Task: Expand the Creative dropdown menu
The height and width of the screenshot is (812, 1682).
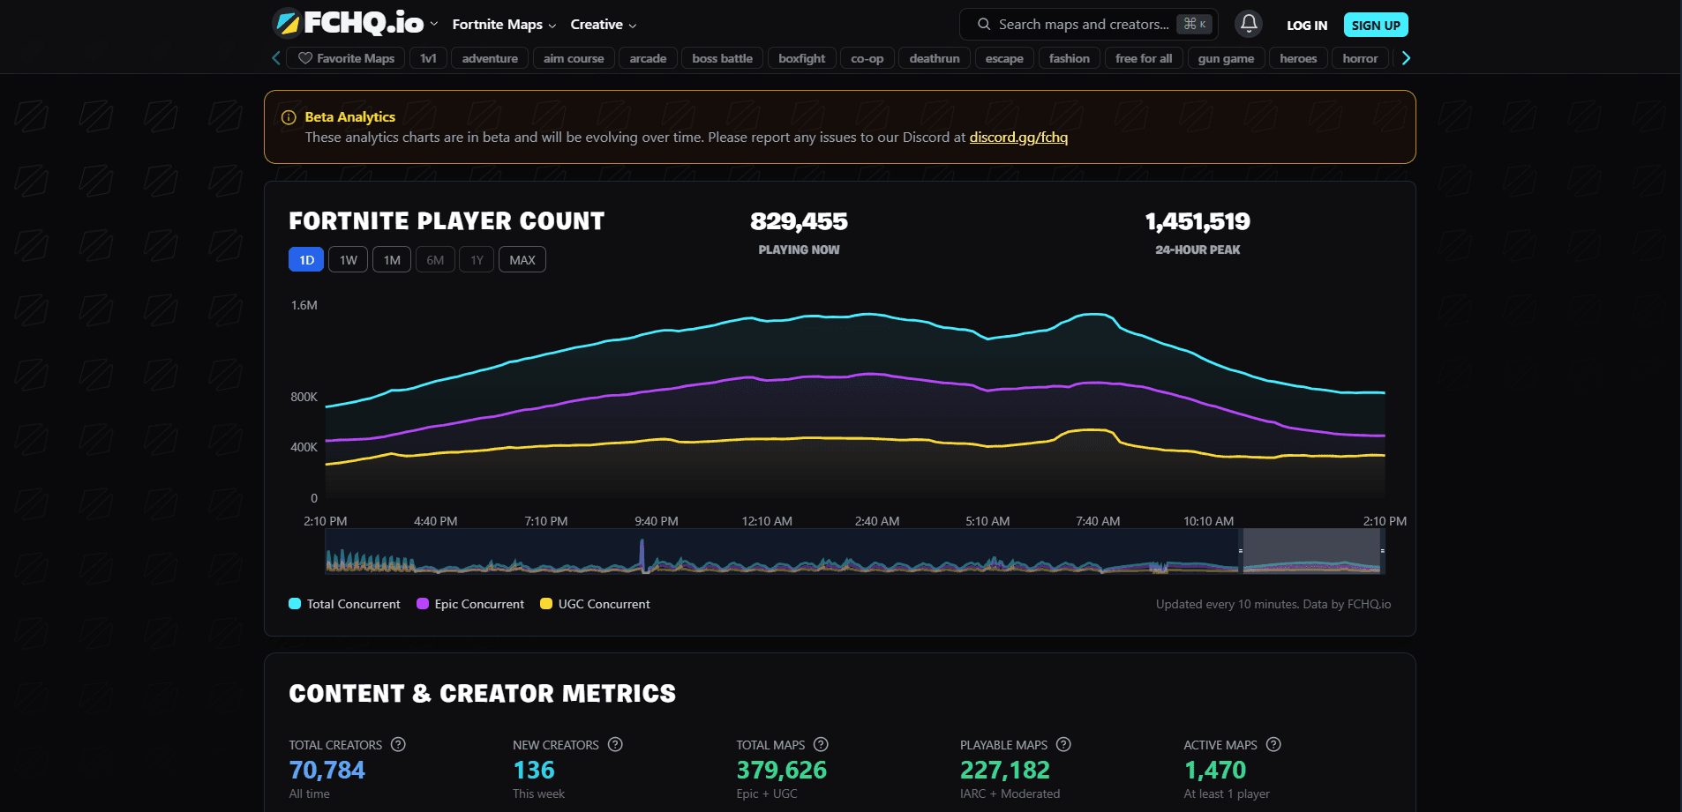Action: [604, 25]
